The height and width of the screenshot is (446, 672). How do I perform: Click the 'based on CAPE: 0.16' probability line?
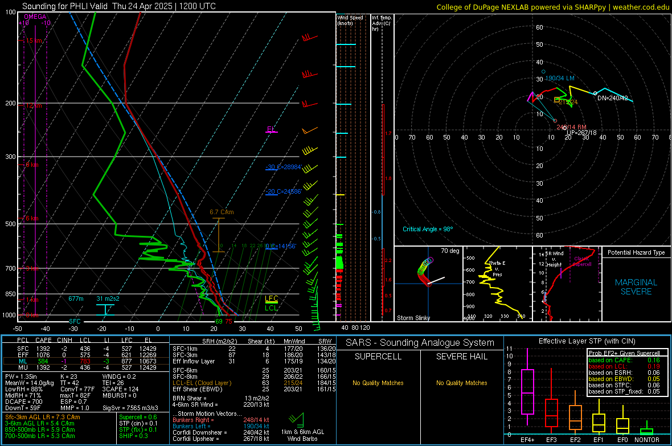624,360
